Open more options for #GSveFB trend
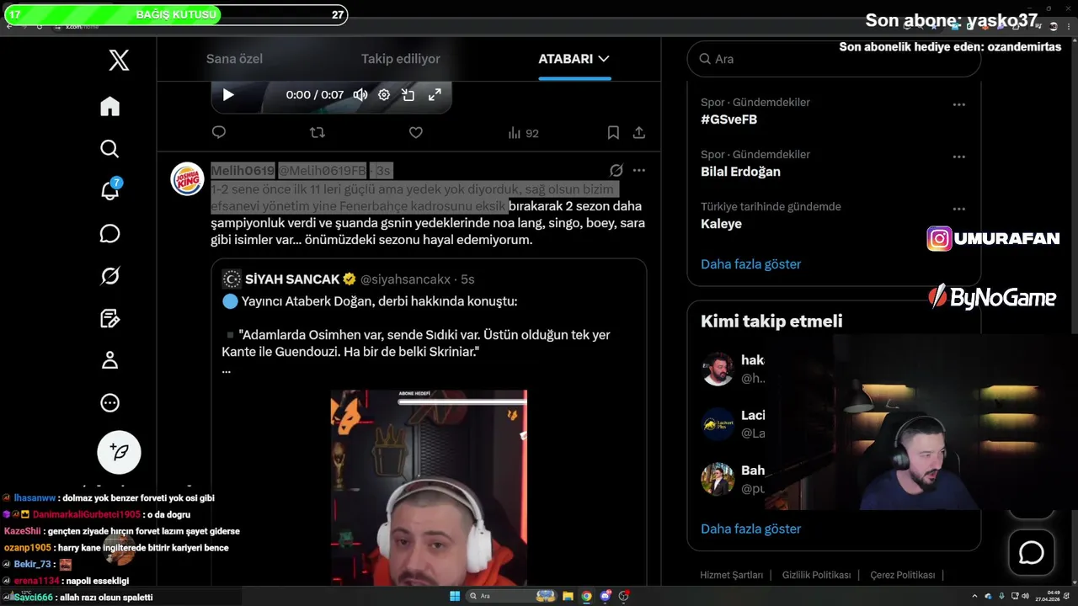Image resolution: width=1078 pixels, height=606 pixels. click(958, 105)
